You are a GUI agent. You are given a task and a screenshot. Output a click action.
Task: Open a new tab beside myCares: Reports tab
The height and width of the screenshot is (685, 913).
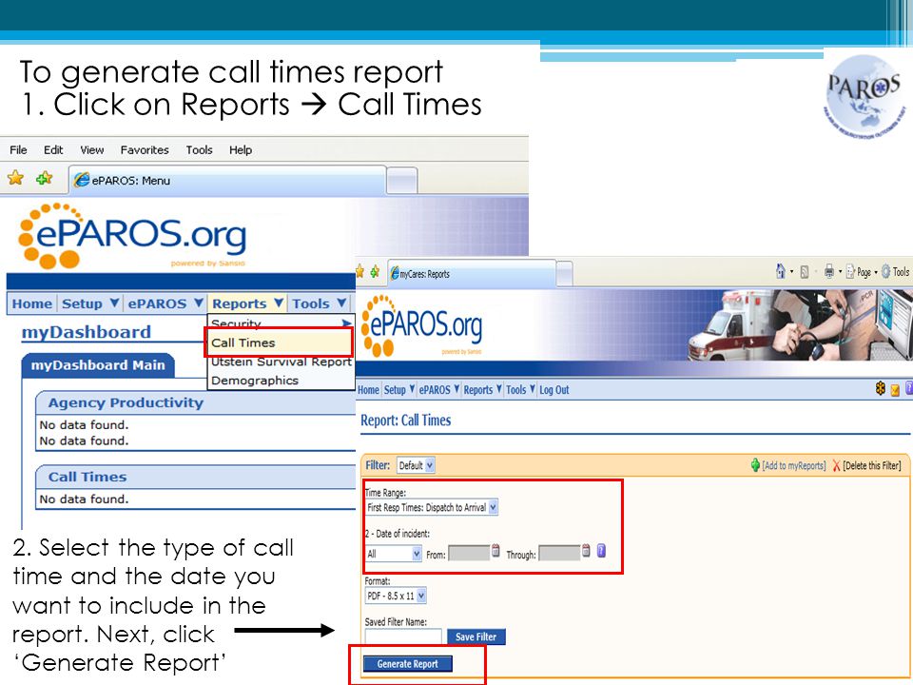(x=564, y=273)
